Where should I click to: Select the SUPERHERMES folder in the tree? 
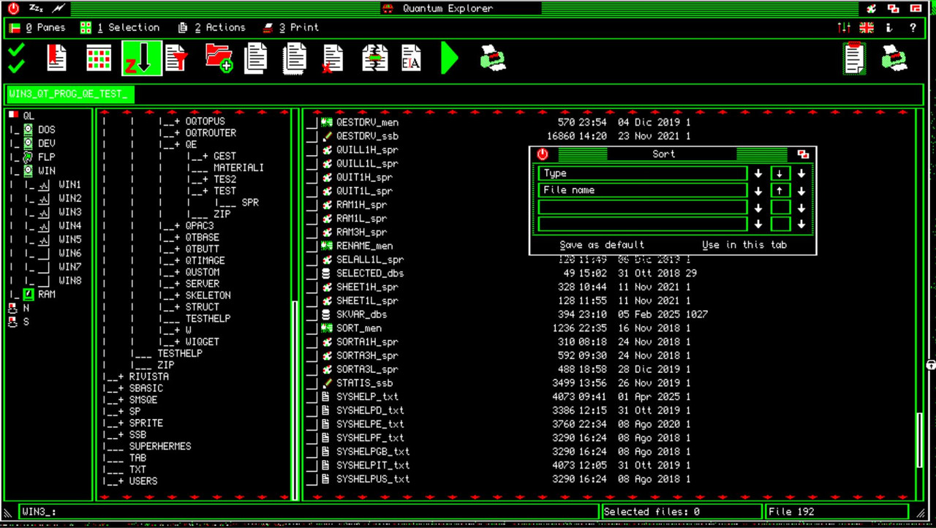point(160,446)
